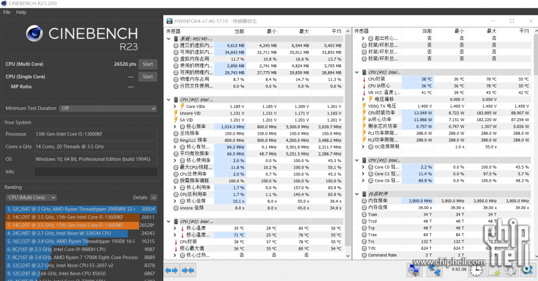
Task: Click the lightning icon beside VDDQ TX 电压
Action: 364,106
